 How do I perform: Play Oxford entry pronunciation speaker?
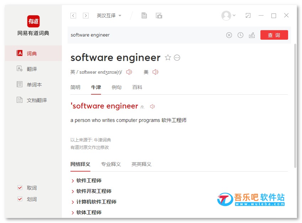152,106
